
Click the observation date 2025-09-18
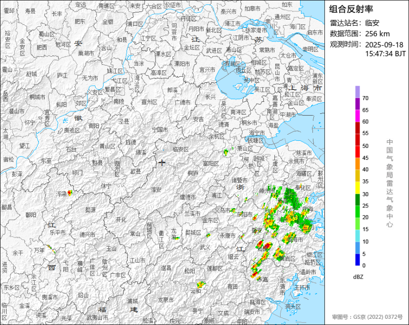click(x=384, y=45)
